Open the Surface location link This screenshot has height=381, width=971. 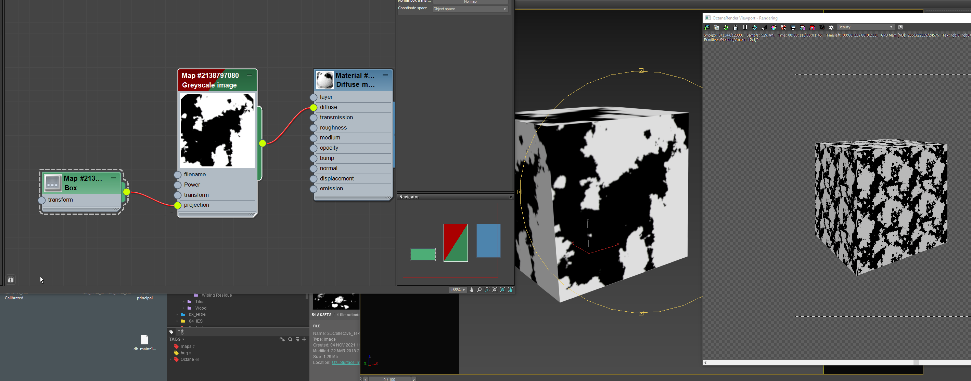346,363
